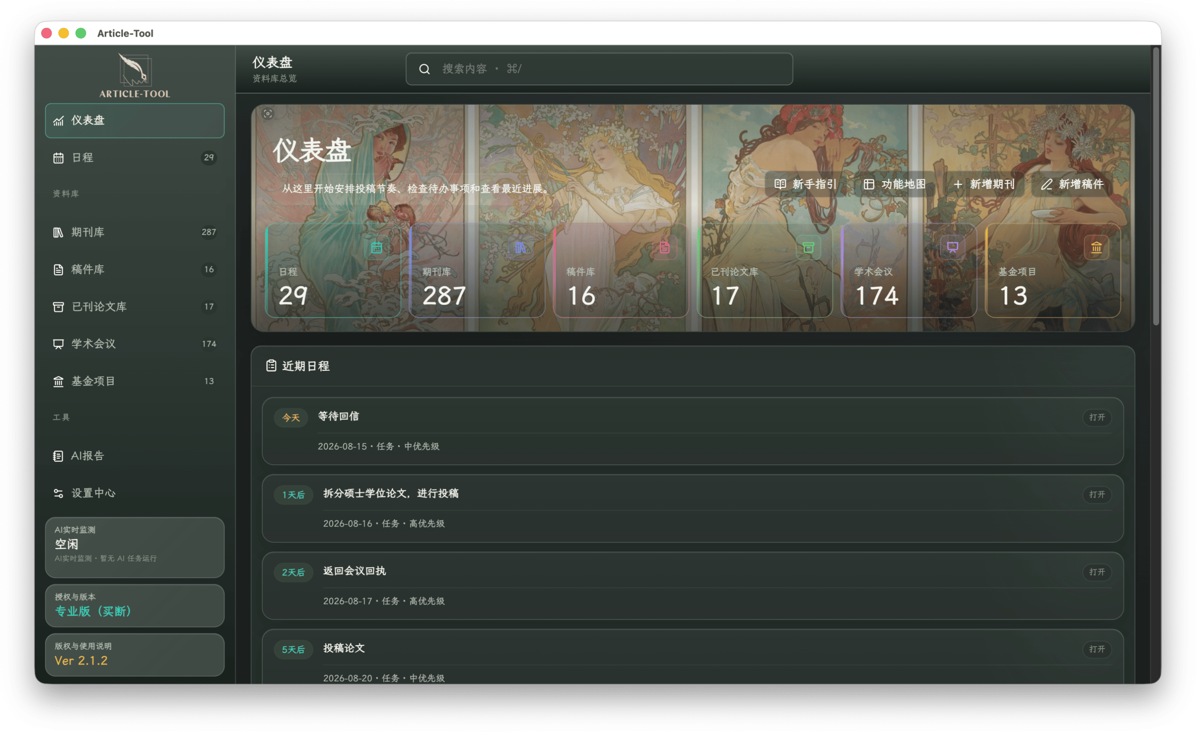Image resolution: width=1196 pixels, height=732 pixels.
Task: Open 新手指引 guide button
Action: click(806, 184)
